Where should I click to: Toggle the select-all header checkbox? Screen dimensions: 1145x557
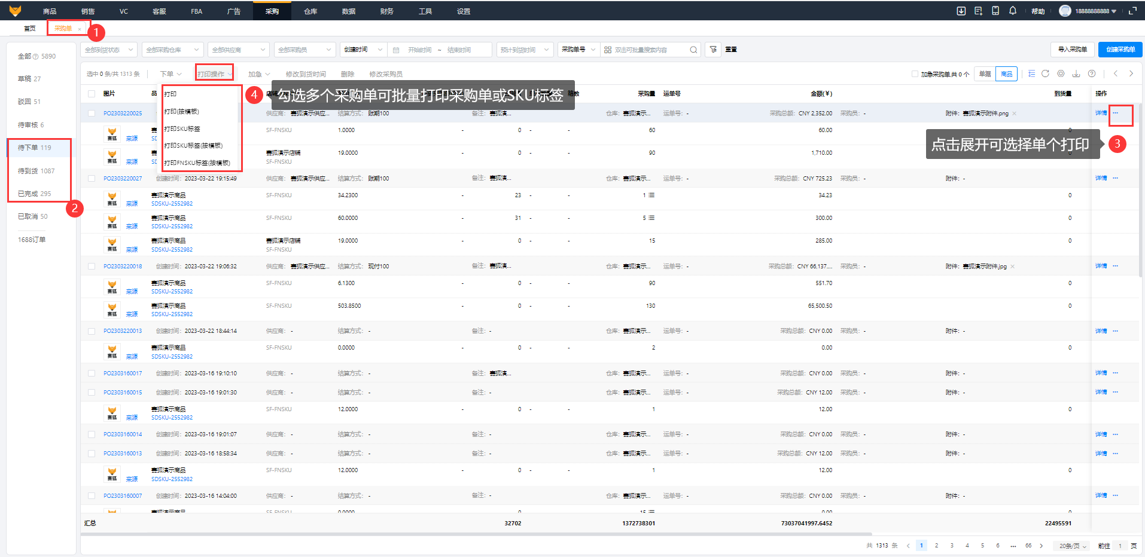click(92, 93)
